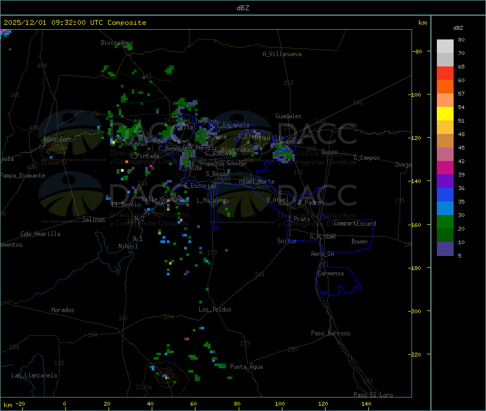
Task: Select the 36 dBZ blue swatch
Action: tap(445, 194)
